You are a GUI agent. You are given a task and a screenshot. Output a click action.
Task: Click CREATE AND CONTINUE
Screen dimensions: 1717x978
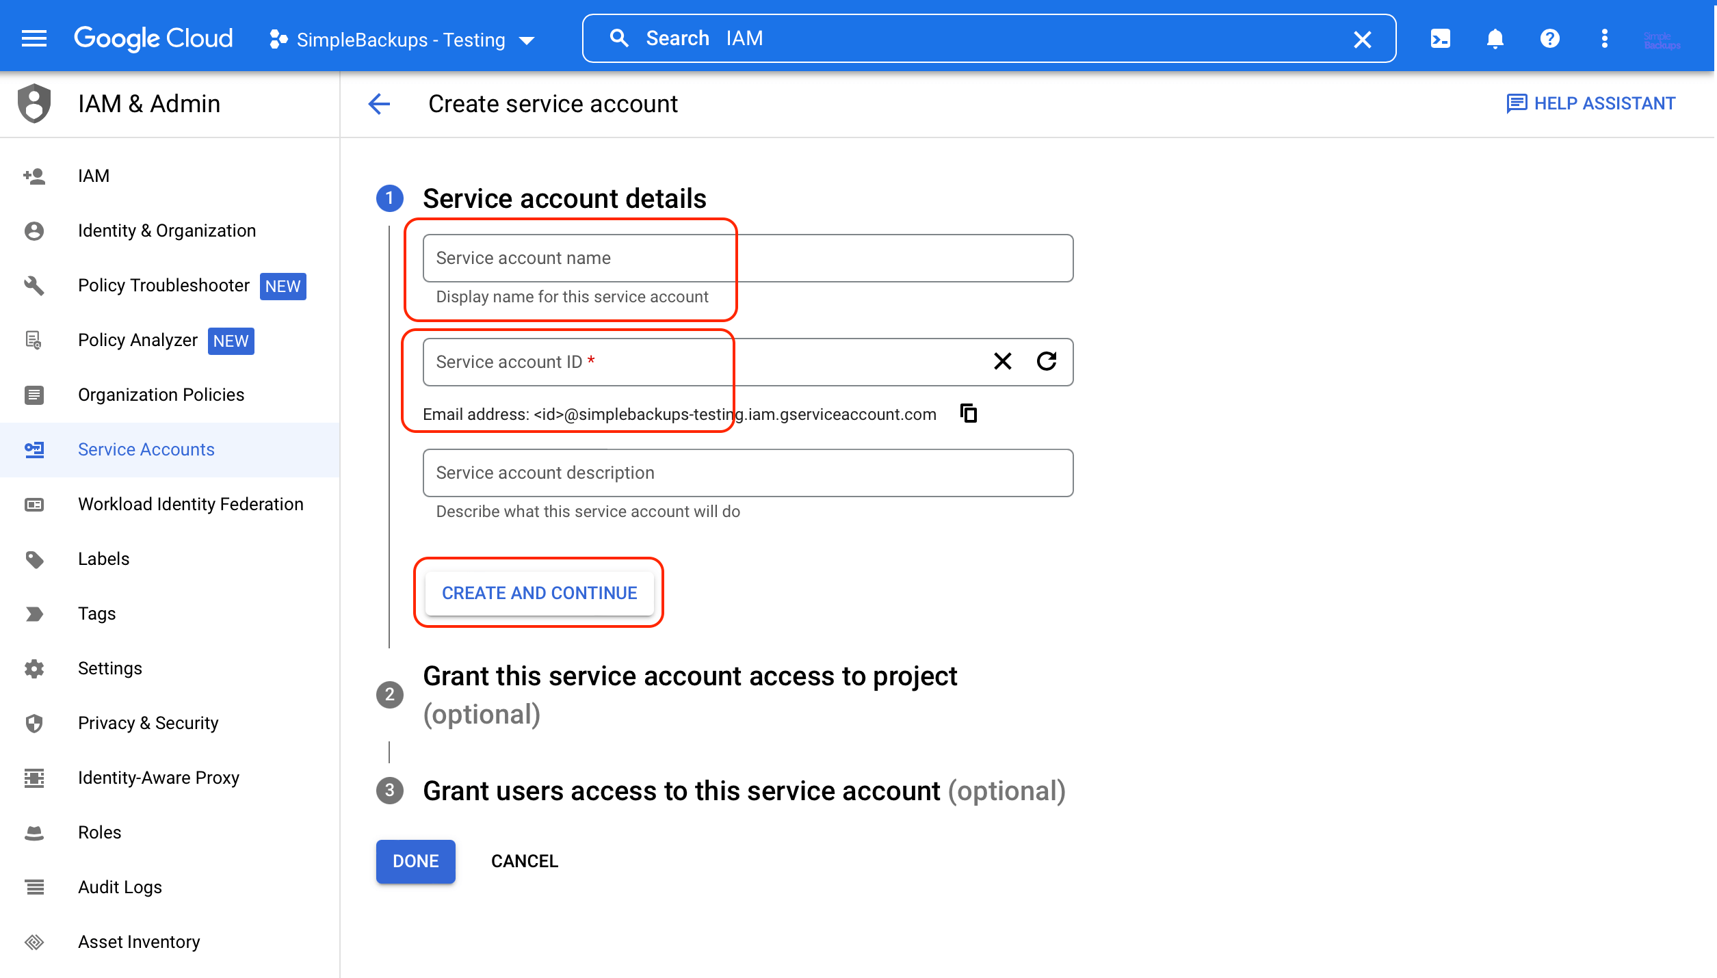[539, 592]
